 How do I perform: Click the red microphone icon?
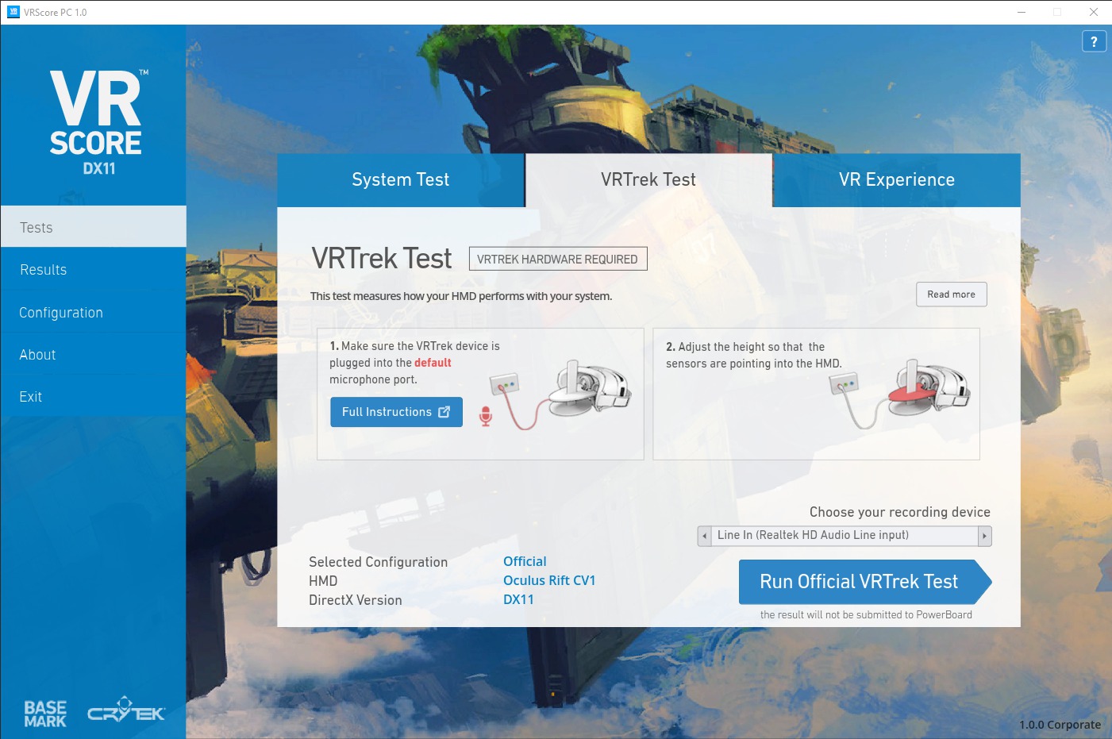486,415
